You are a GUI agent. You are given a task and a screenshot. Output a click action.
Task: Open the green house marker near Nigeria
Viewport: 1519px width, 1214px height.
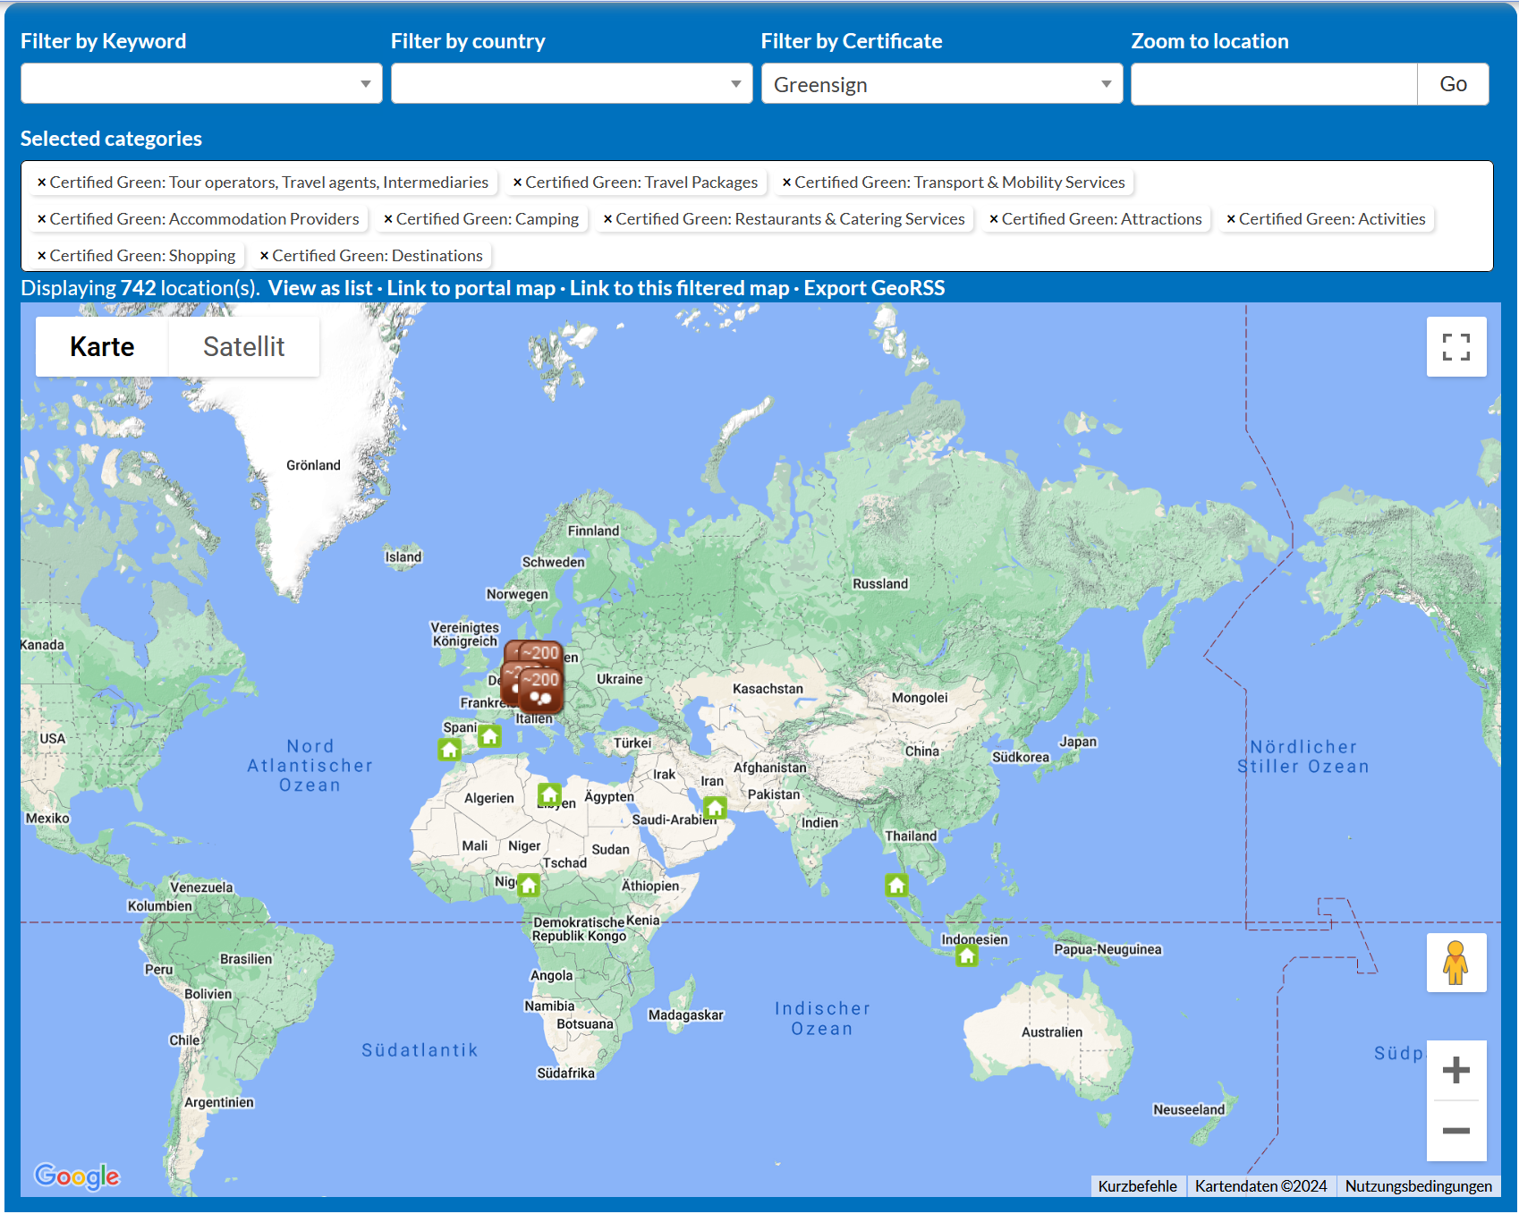[x=529, y=885]
